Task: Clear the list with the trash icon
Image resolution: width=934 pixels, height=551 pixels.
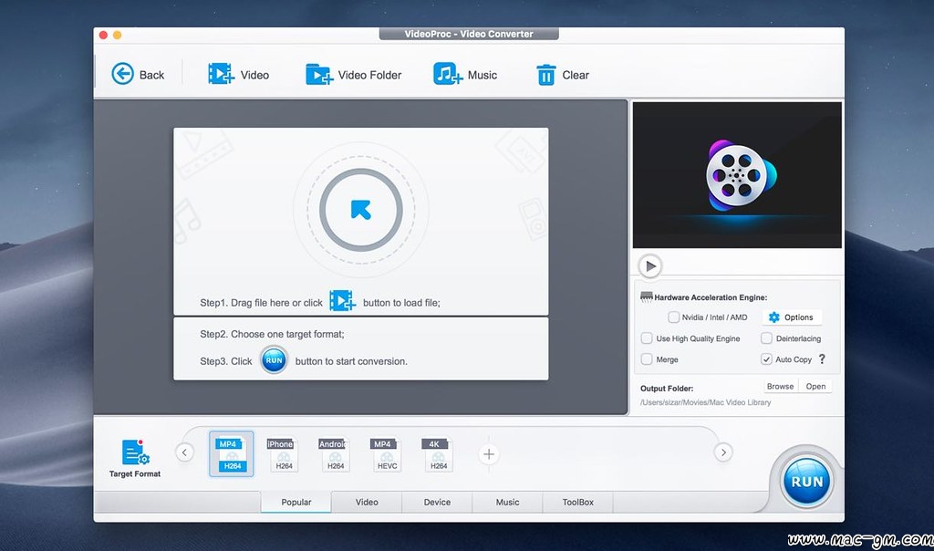Action: [546, 75]
